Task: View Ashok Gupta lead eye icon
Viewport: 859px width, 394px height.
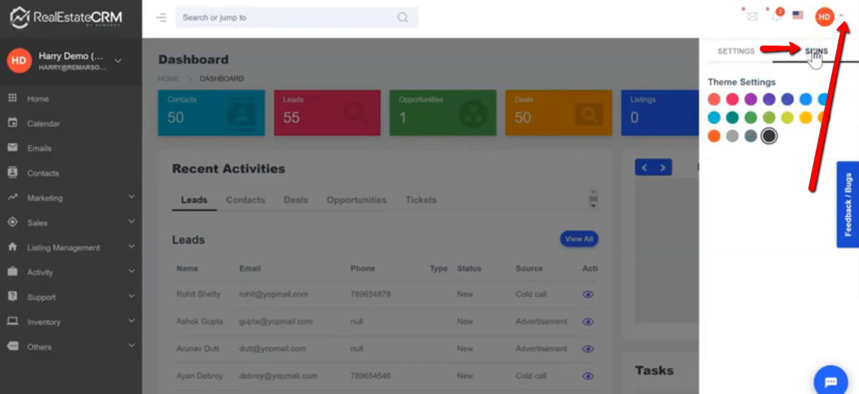Action: [x=588, y=322]
